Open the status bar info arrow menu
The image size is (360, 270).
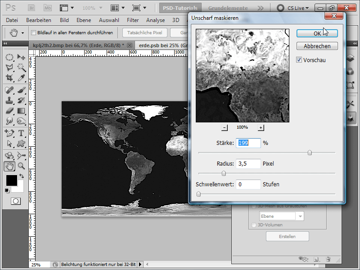click(140, 264)
